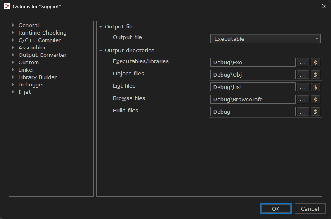Insert argument variable for Build files
The height and width of the screenshot is (219, 331).
pyautogui.click(x=315, y=112)
